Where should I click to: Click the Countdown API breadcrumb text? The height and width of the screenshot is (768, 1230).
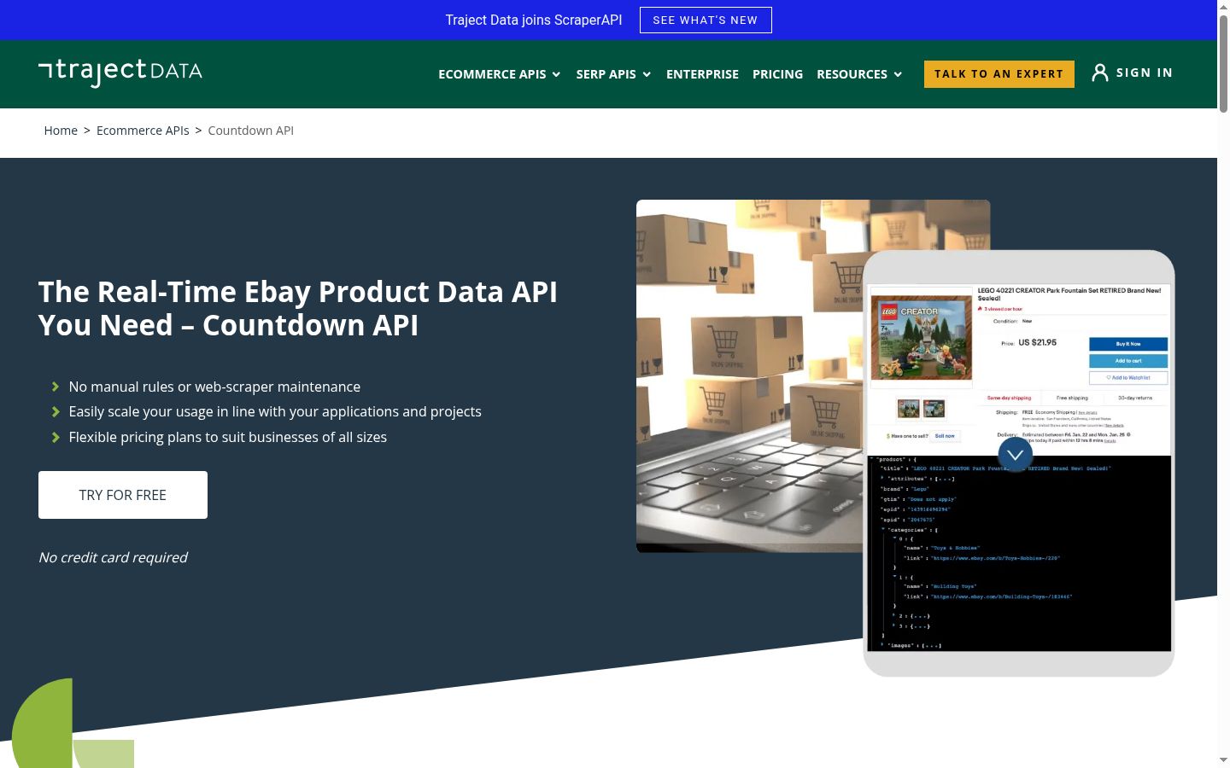coord(251,131)
